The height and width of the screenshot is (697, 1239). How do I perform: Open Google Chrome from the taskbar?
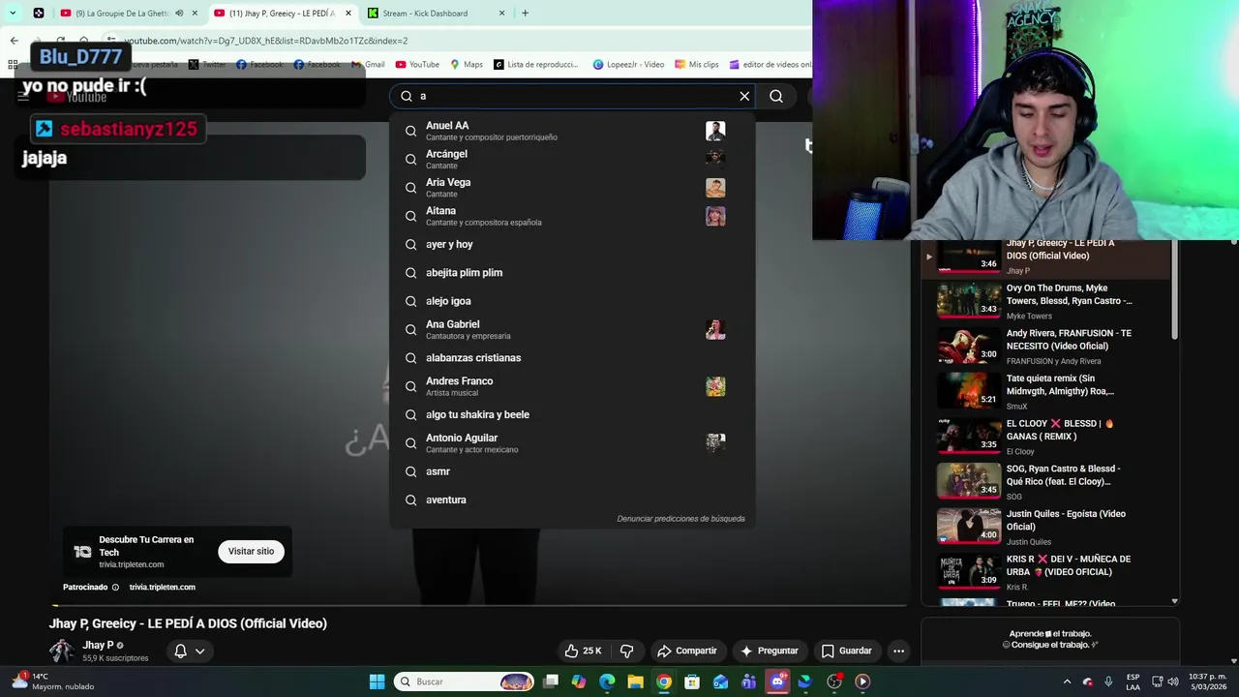(x=664, y=682)
